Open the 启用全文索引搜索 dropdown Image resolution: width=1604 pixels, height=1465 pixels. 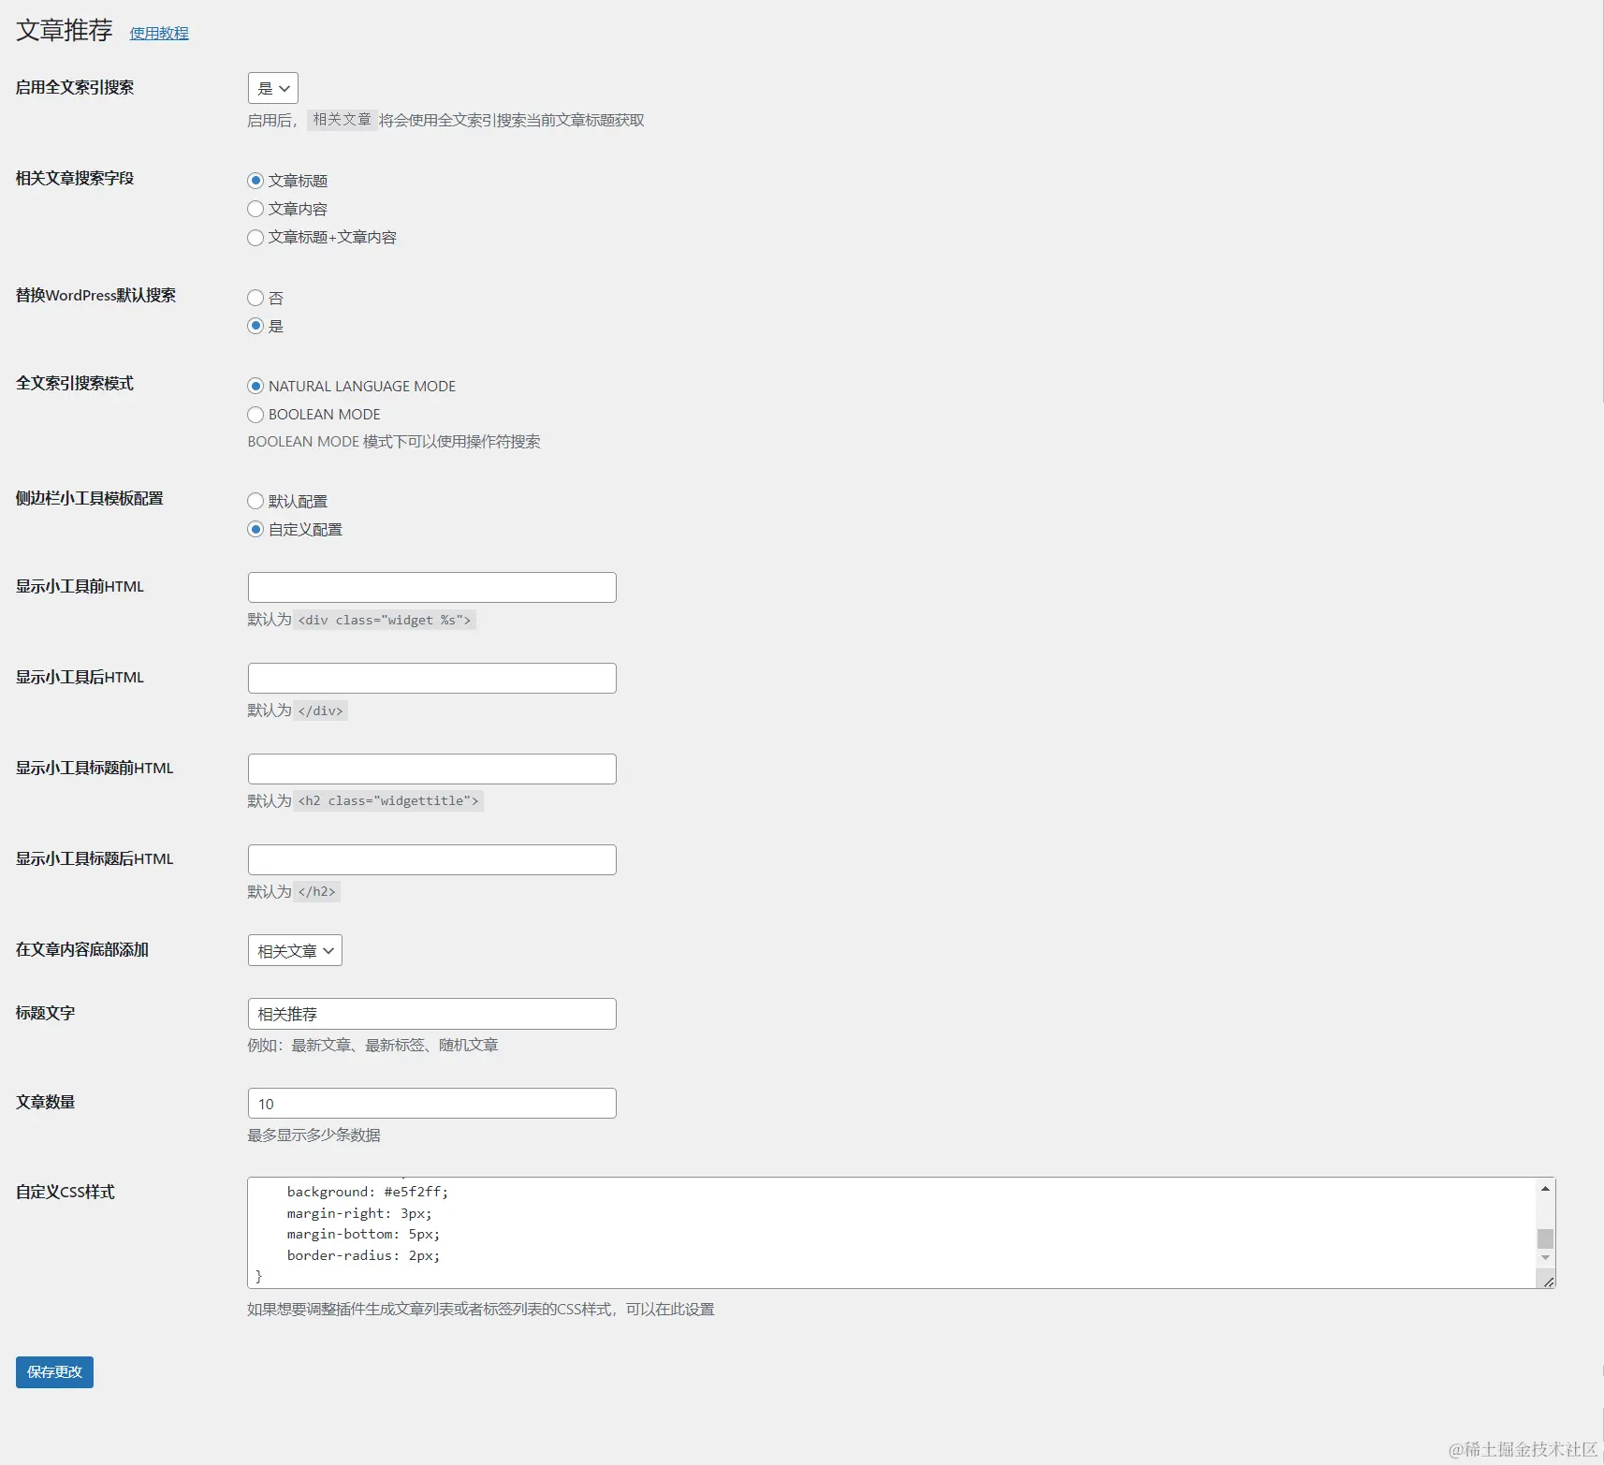[273, 88]
